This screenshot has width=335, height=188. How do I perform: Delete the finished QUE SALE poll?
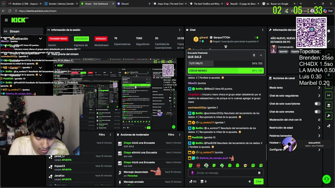254,55
